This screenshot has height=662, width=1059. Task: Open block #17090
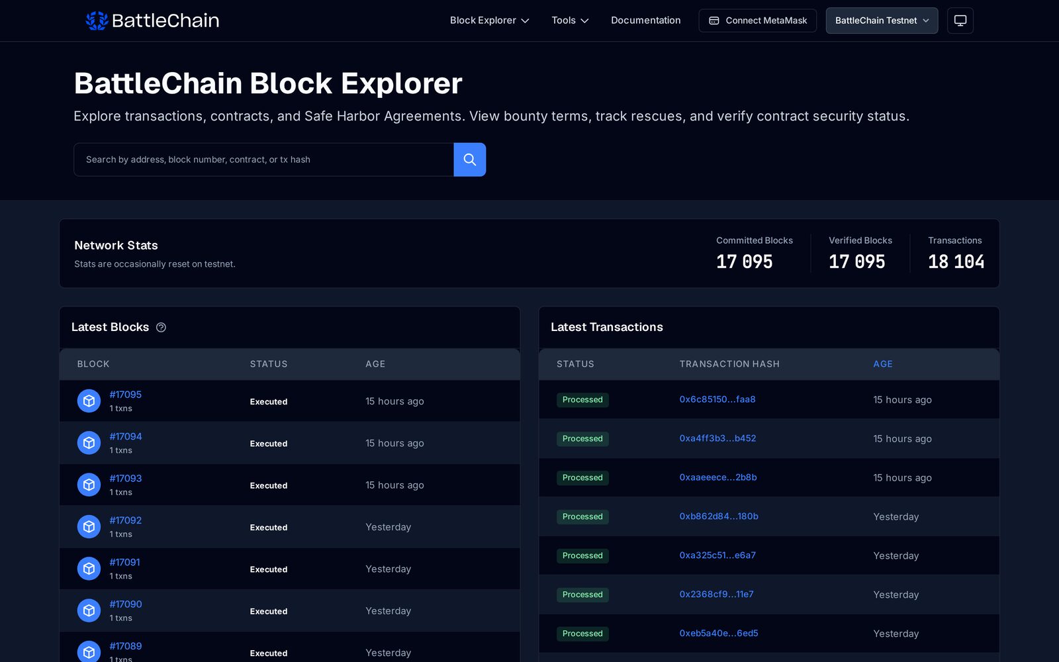tap(126, 604)
